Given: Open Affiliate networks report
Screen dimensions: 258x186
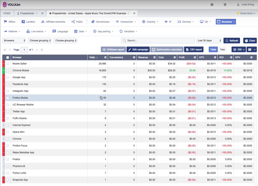Looking at the screenshot, I should tap(53, 22).
